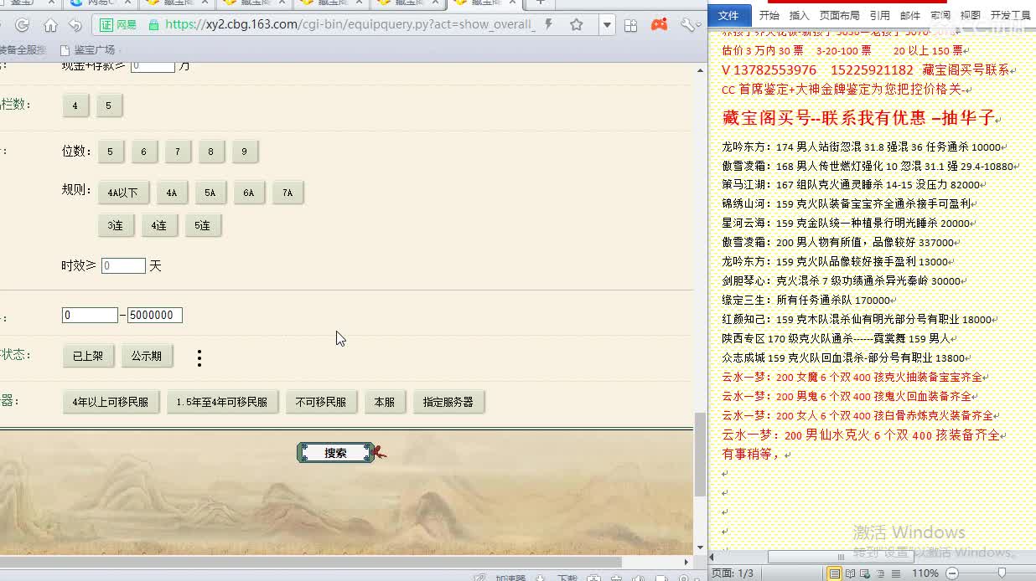Click the Word zoom-out minus button
Image resolution: width=1036 pixels, height=581 pixels.
click(952, 573)
